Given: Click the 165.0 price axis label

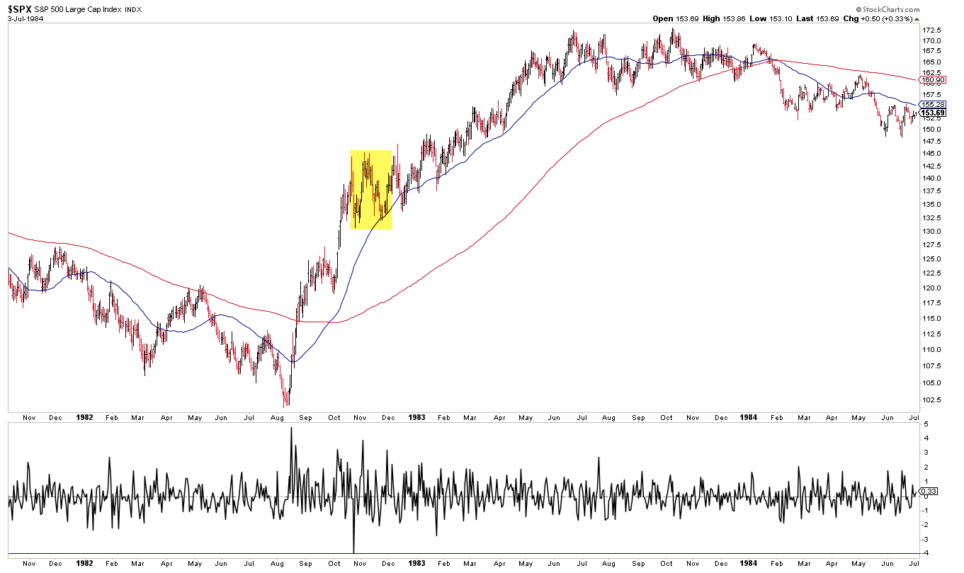Looking at the screenshot, I should click(933, 62).
